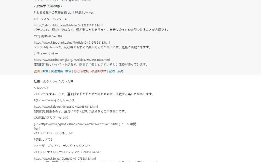Click the 驳回 unapprove action link
The width and height of the screenshot is (261, 162).
coord(37,71)
